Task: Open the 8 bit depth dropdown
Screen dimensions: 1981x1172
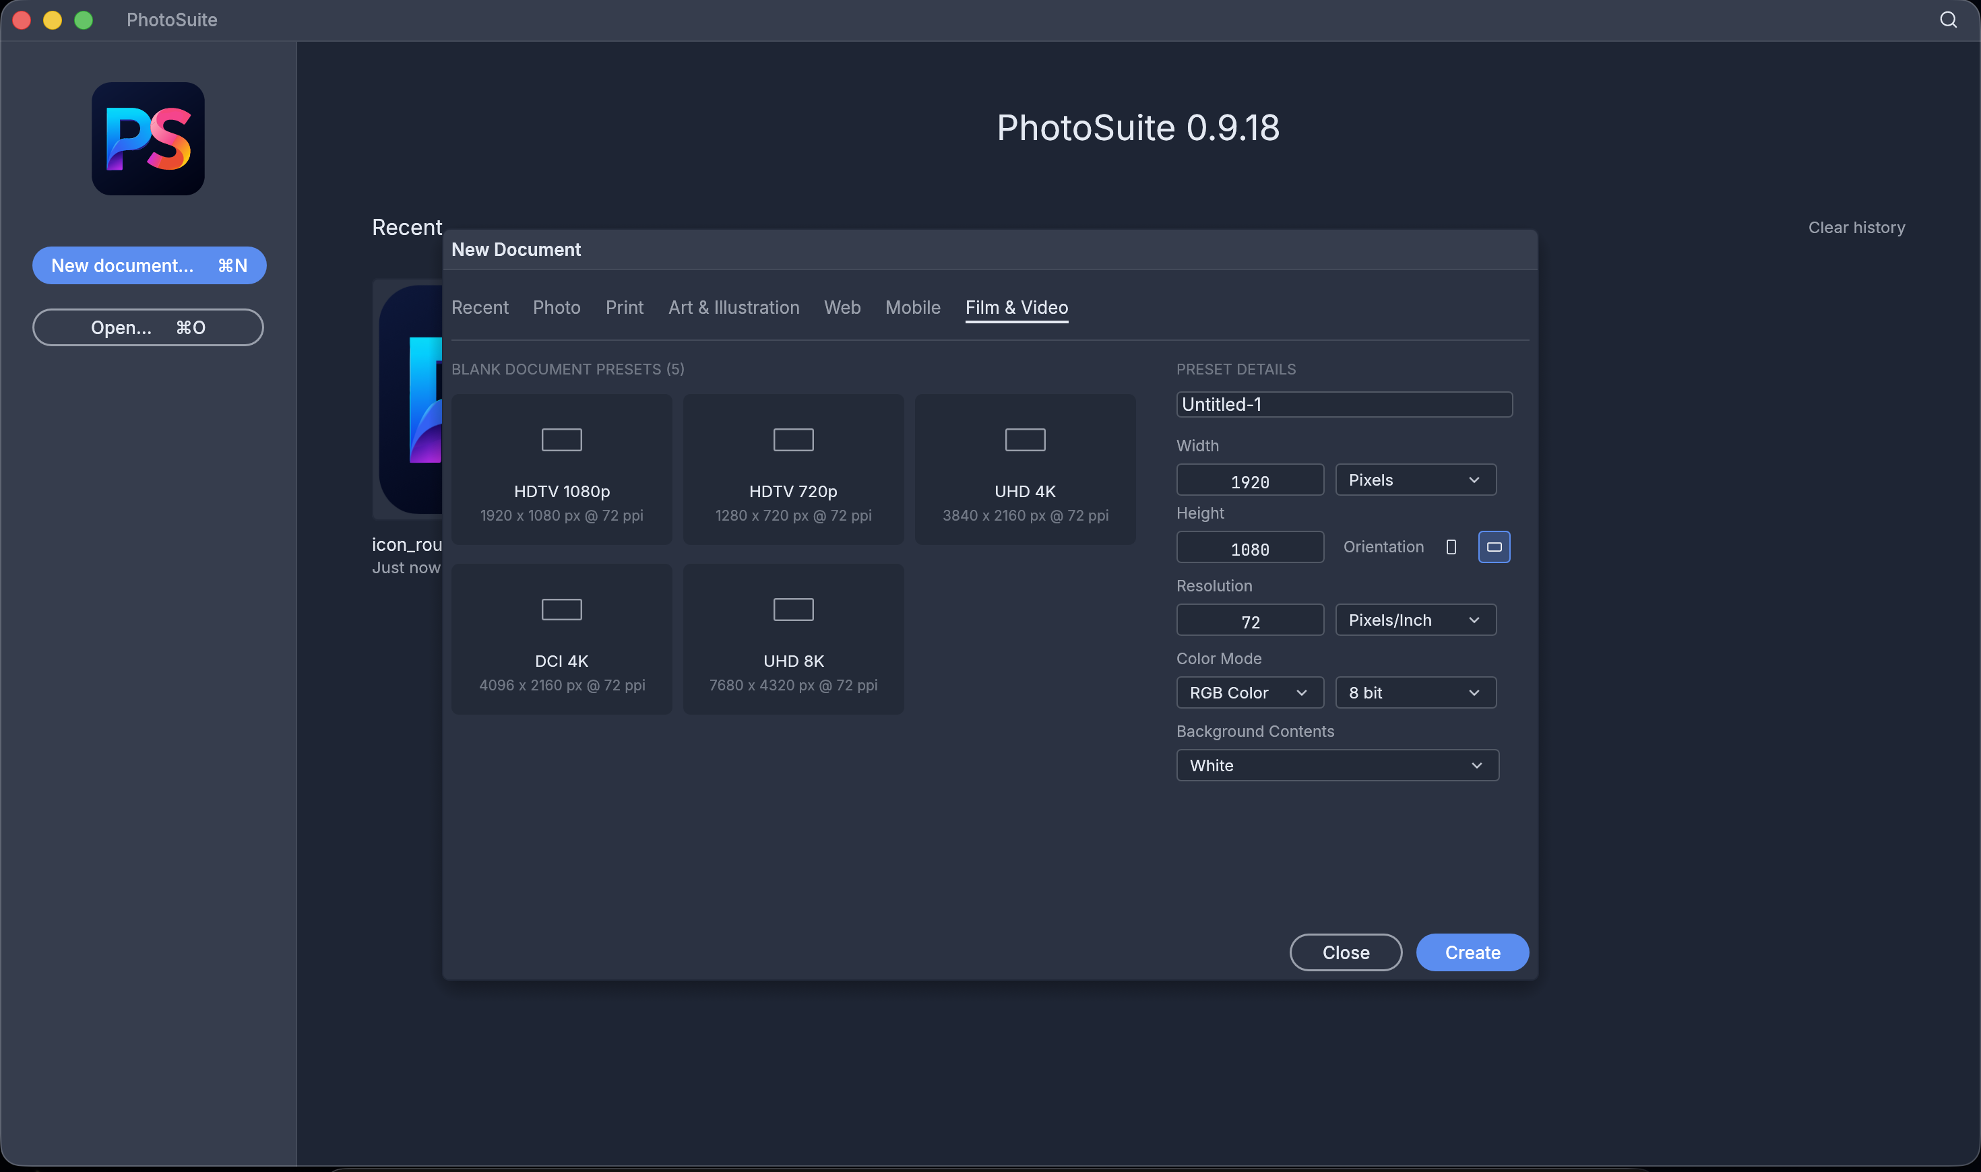Action: [1416, 692]
